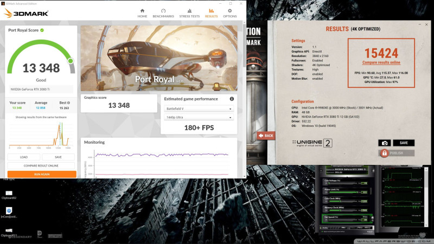Adjust the Fan Speed slider

point(342,220)
